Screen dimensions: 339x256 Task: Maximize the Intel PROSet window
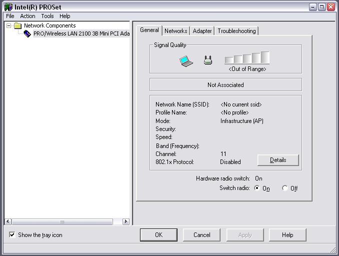pyautogui.click(x=321, y=7)
